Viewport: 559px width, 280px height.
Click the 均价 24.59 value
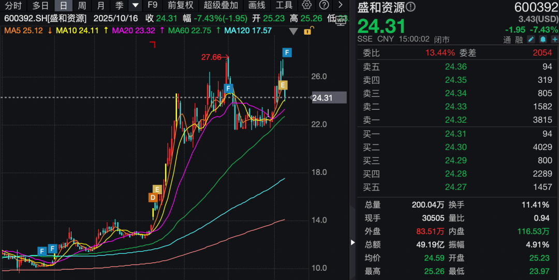[434, 258]
